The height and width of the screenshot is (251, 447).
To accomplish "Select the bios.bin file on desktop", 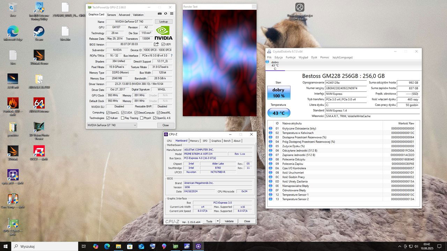I will [65, 33].
